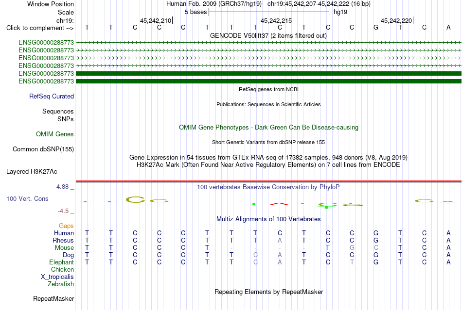Select the 'Dog' alignment row label

[x=69, y=255]
